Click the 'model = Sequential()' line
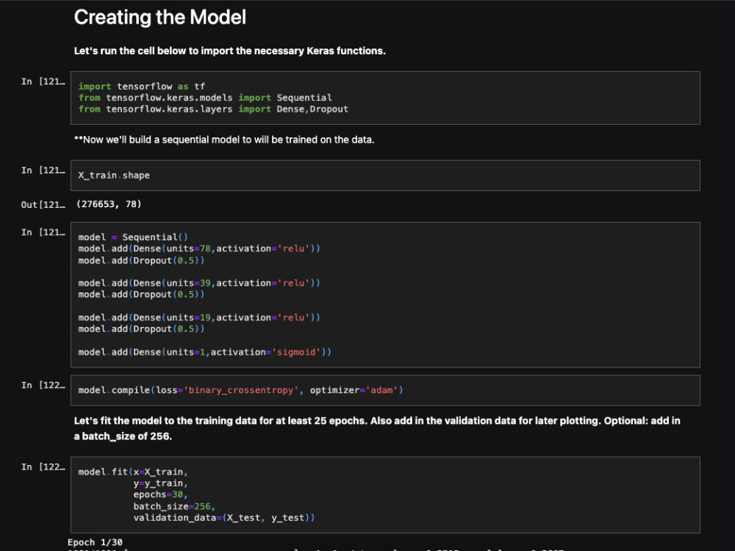Viewport: 735px width, 551px height. click(132, 237)
